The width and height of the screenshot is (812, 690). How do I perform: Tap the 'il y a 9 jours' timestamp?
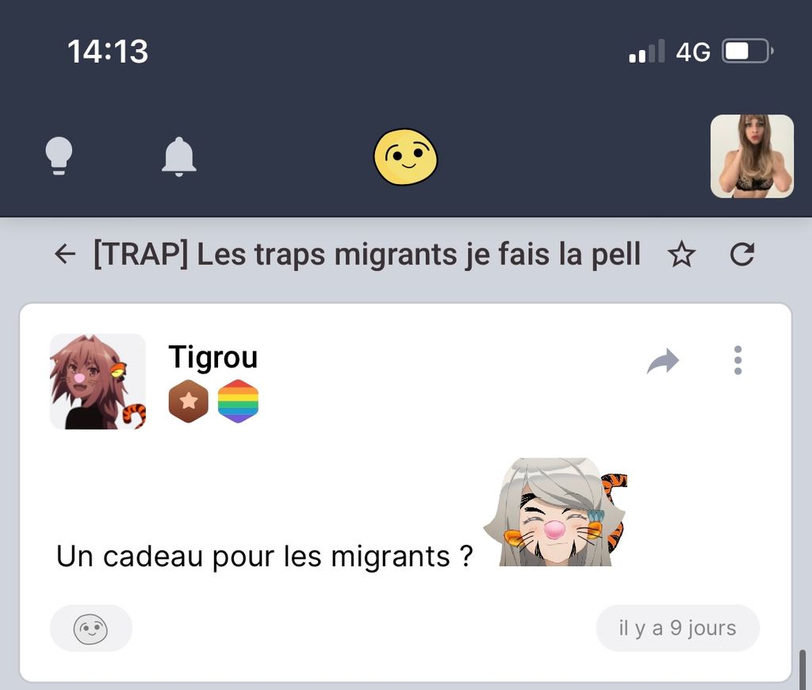point(677,628)
